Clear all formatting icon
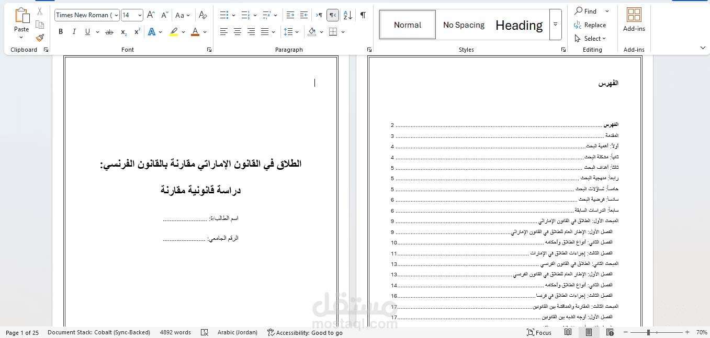The image size is (710, 338). pyautogui.click(x=203, y=15)
